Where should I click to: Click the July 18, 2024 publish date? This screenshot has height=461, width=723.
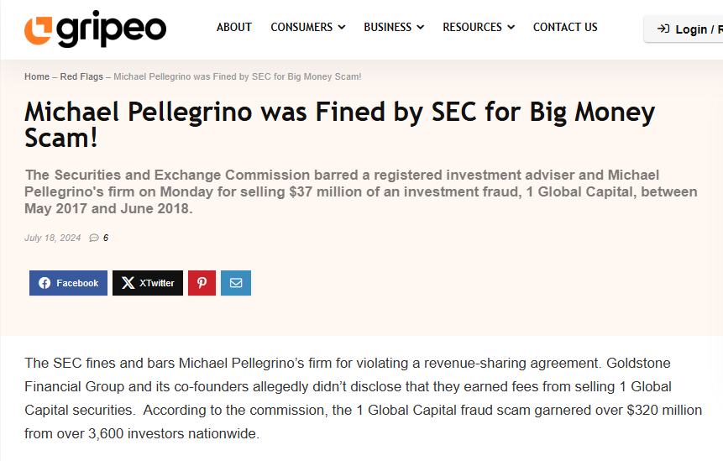click(x=53, y=238)
